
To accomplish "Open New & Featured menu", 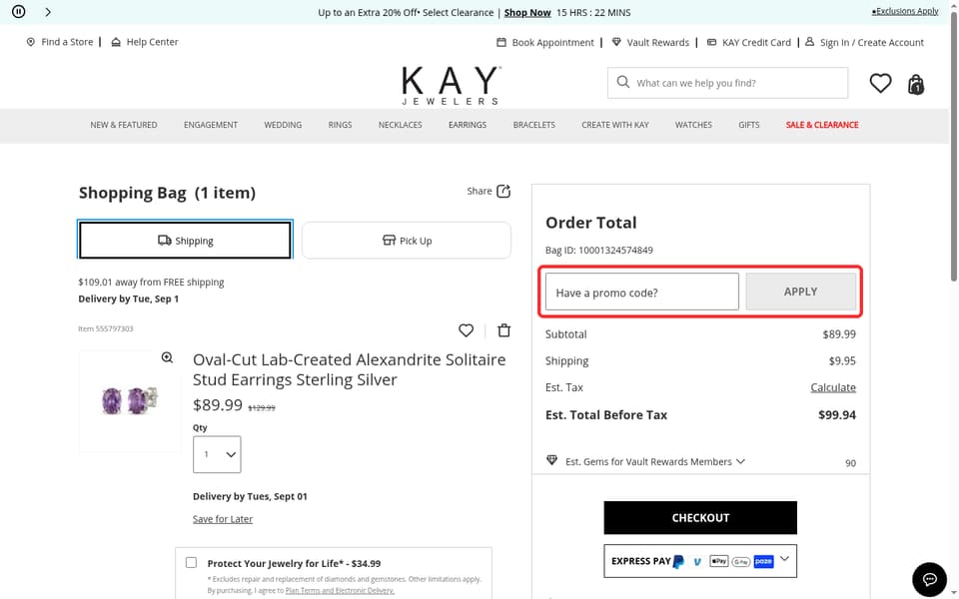I will [124, 125].
